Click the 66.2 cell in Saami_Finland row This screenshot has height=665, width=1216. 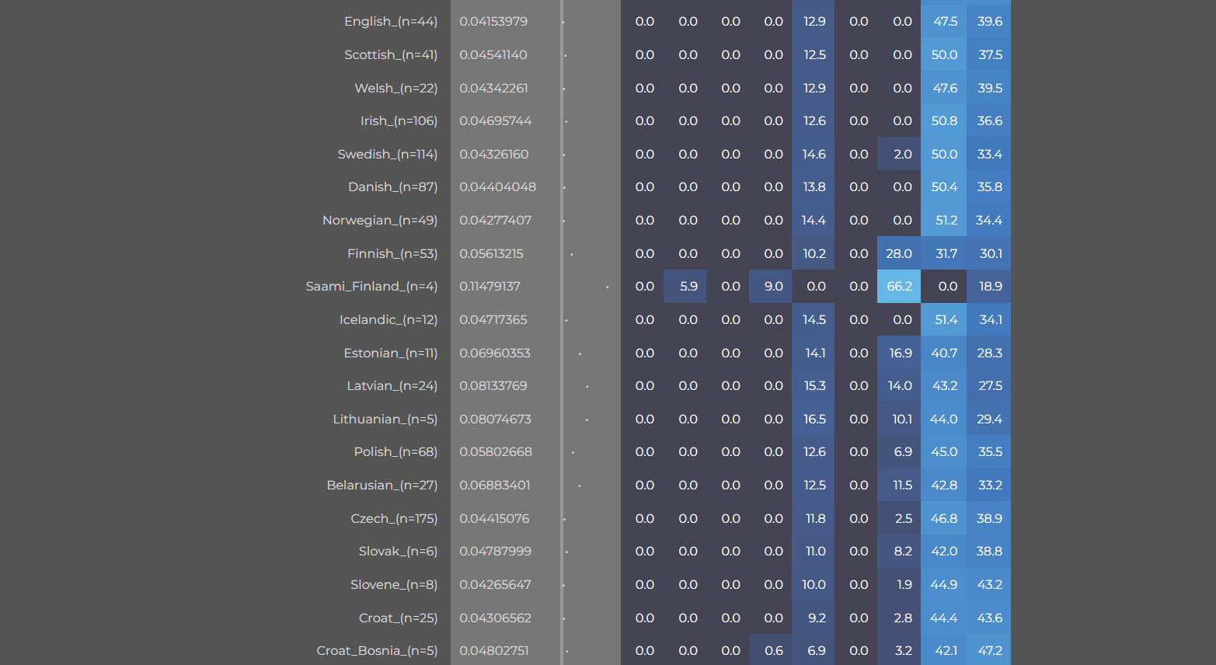coord(899,287)
